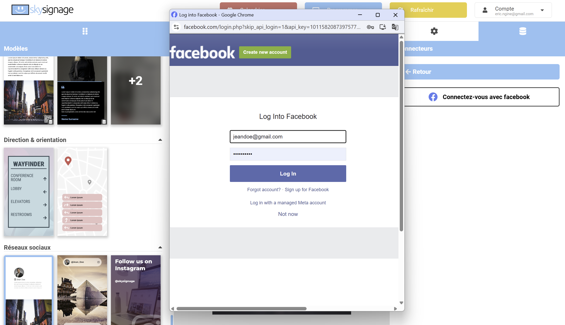
Task: Select the Times Square text template thumbnail
Action: click(x=29, y=90)
